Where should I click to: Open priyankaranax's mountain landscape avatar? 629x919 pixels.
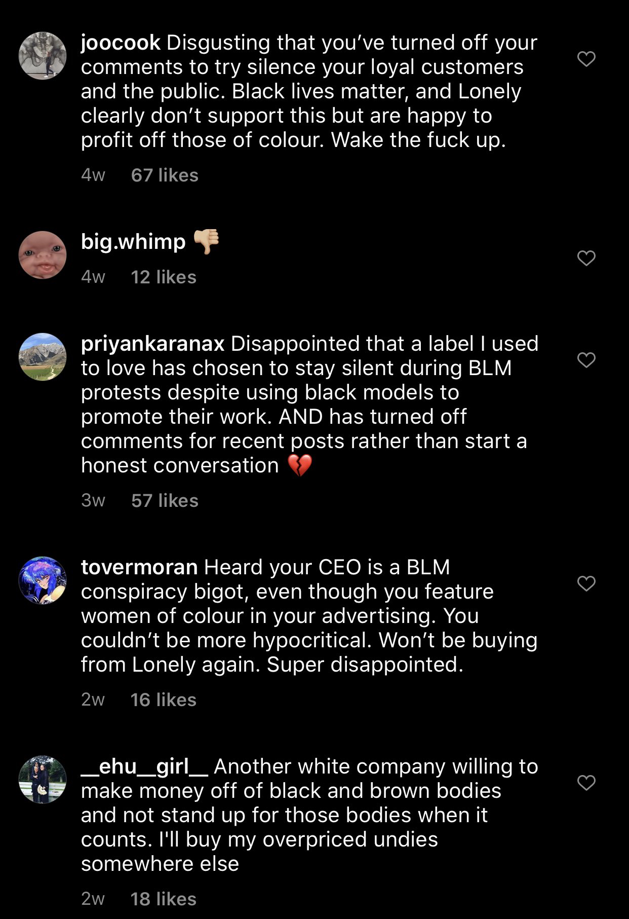pyautogui.click(x=43, y=357)
